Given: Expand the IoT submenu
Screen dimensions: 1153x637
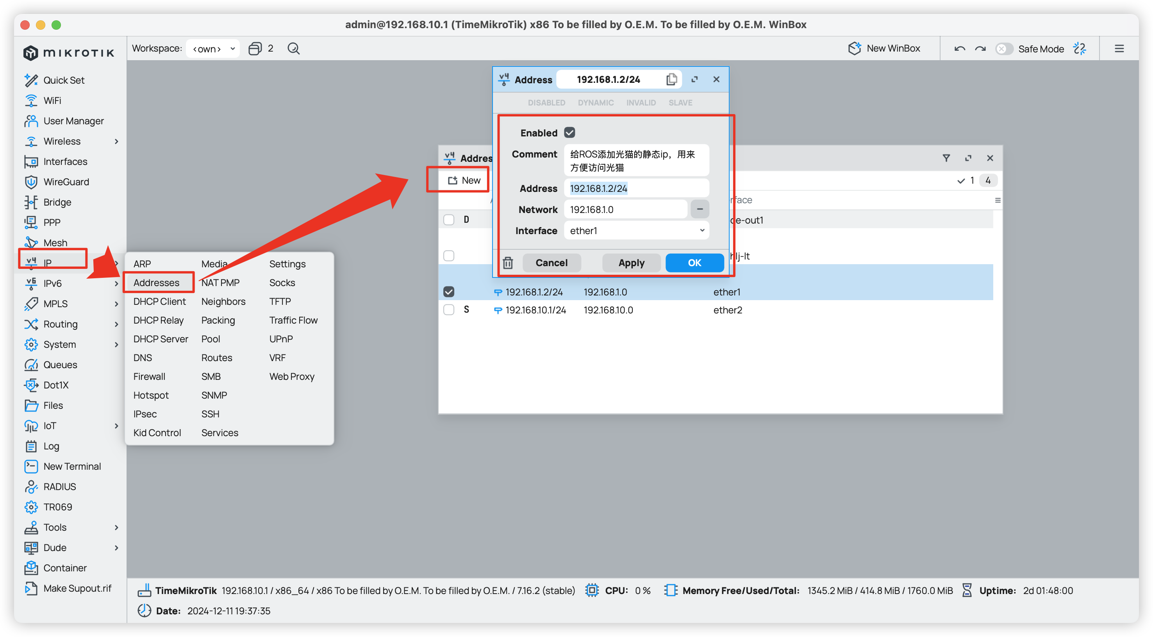Looking at the screenshot, I should [x=116, y=426].
